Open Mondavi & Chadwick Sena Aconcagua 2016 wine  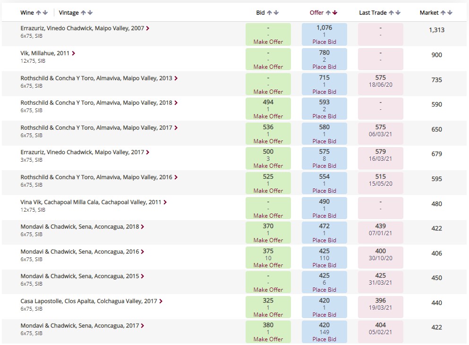pyautogui.click(x=79, y=252)
